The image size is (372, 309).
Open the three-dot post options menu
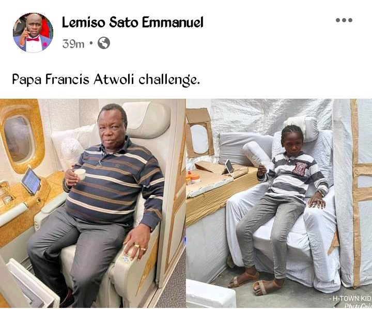click(x=344, y=20)
